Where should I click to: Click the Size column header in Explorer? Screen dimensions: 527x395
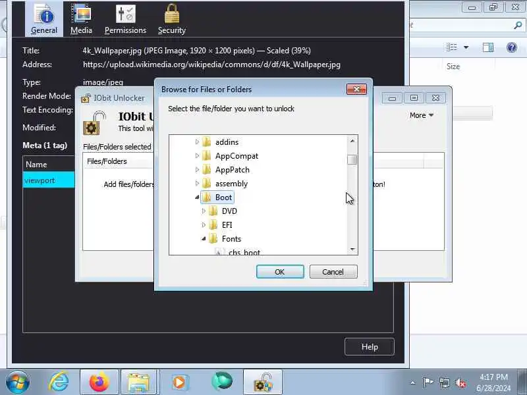[453, 66]
